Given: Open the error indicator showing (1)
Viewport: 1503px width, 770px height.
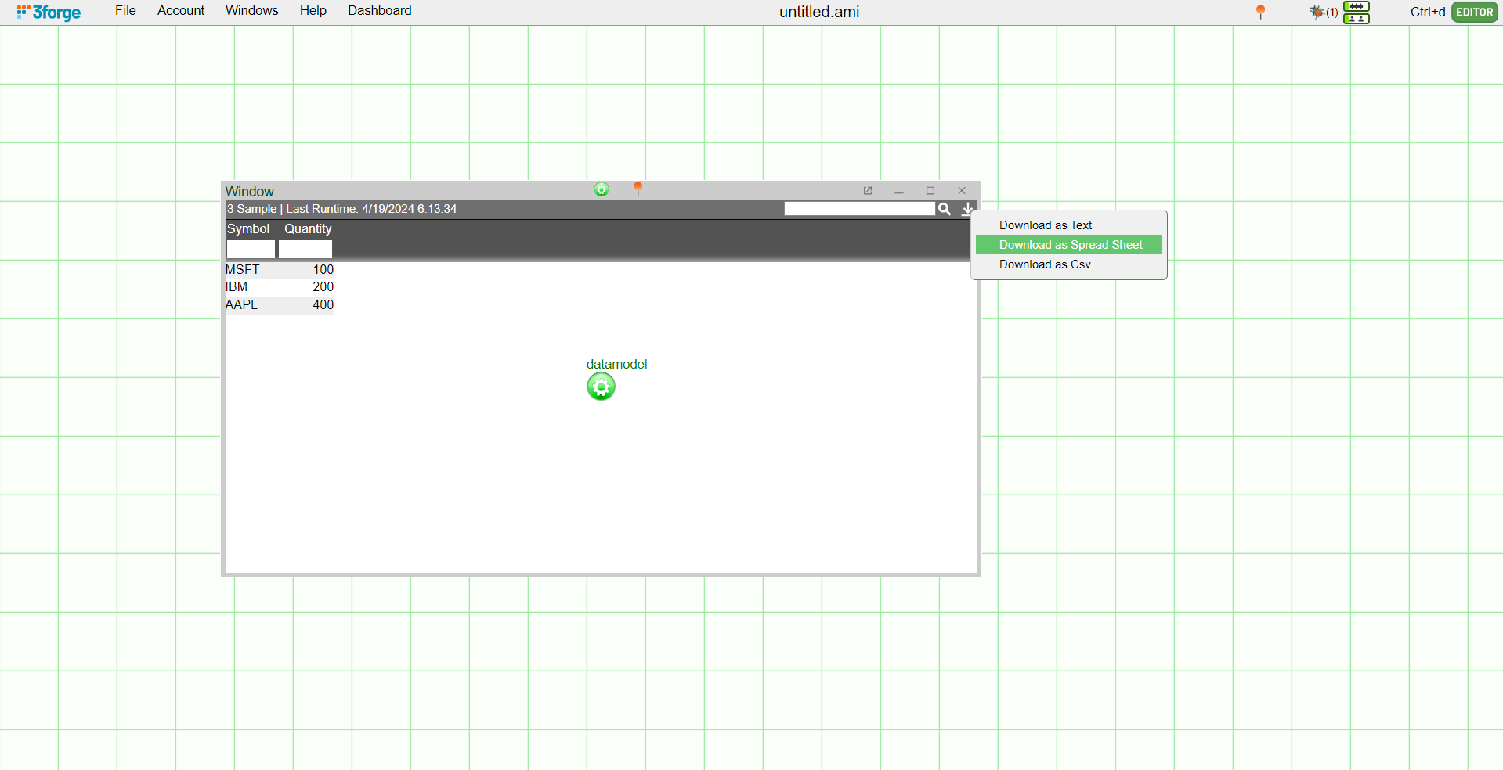Looking at the screenshot, I should (x=1323, y=13).
